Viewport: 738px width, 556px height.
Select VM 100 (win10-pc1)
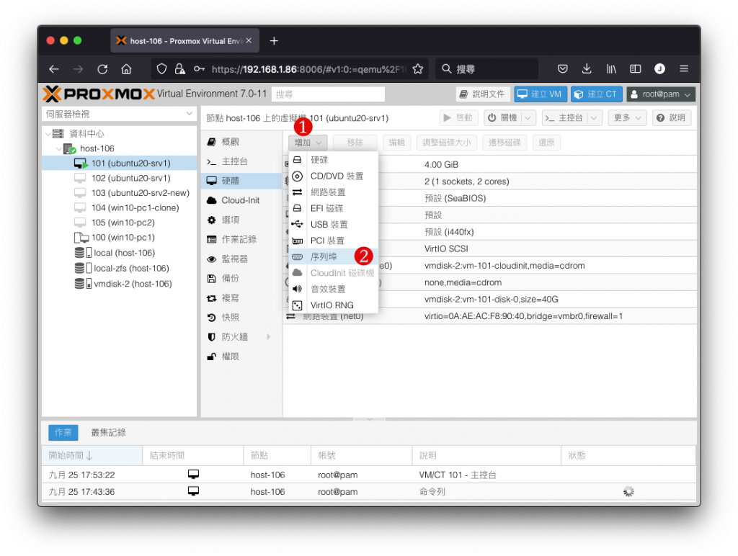coord(120,238)
